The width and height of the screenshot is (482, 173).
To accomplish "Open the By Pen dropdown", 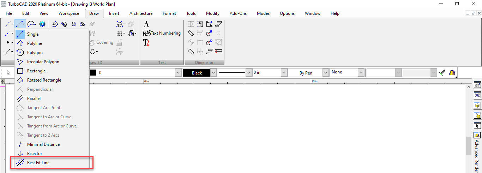I will 325,73.
